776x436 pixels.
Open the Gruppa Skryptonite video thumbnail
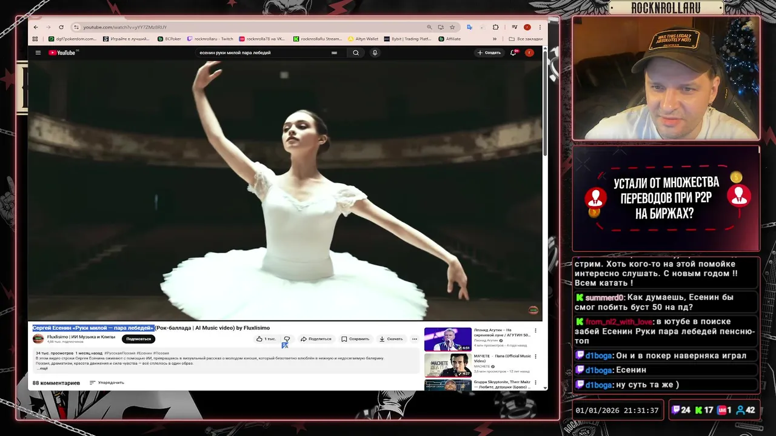pos(448,385)
